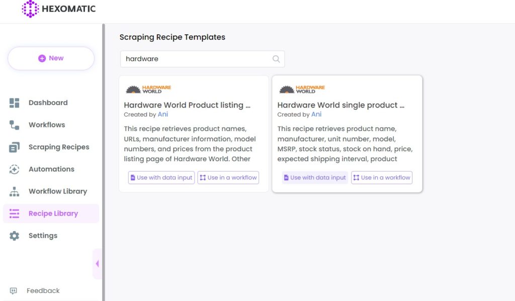Viewport: 515px width, 301px height.
Task: Click the plus icon on New button
Action: click(42, 58)
